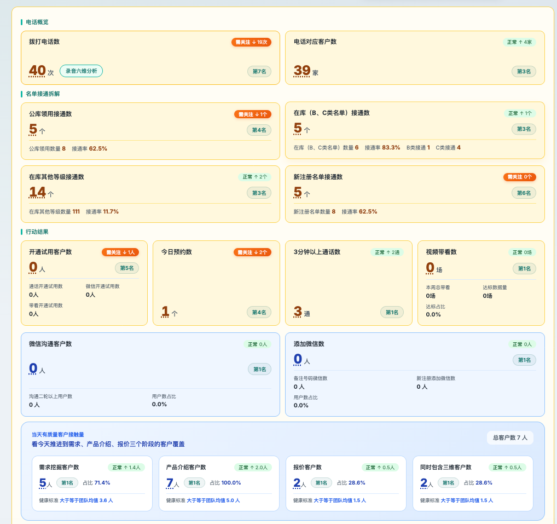Click the 正常 ↑2个 status badge
Screen dimensions: 557x524
pos(255,177)
